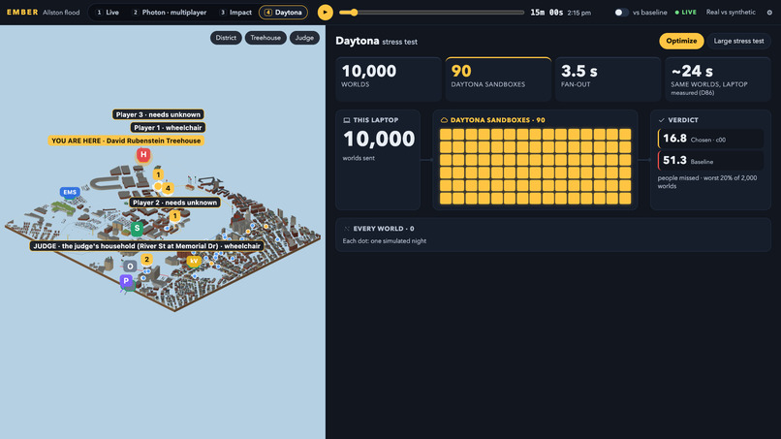
Task: Click the 3.5 s Fan-out stat card
Action: point(609,79)
